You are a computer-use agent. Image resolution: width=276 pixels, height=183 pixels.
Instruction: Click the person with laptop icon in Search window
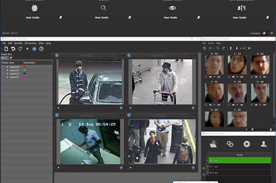click(213, 144)
